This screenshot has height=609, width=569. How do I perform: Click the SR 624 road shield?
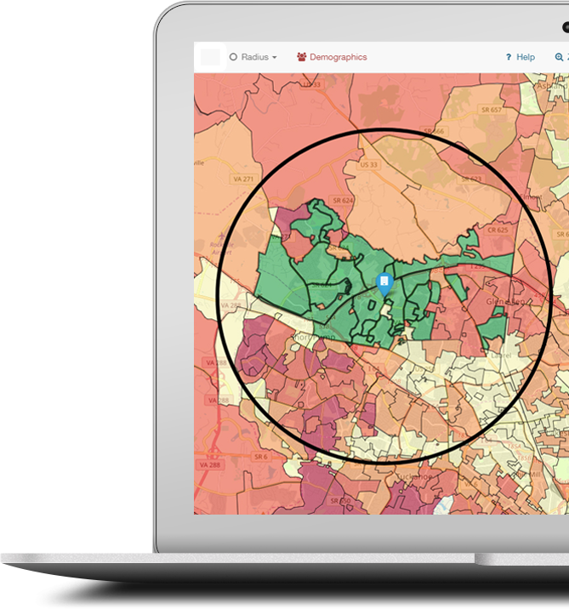tap(342, 199)
